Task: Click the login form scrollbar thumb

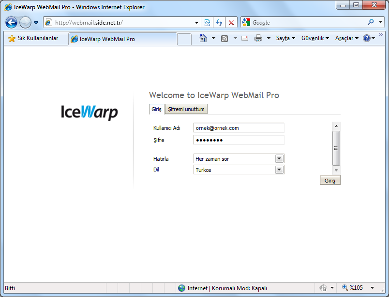Action: (336, 148)
